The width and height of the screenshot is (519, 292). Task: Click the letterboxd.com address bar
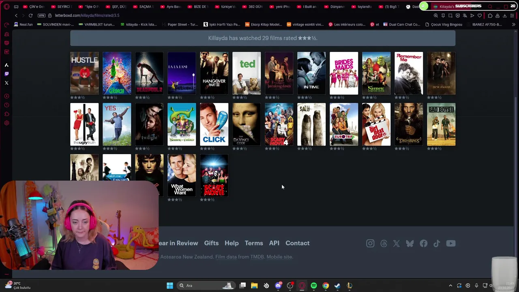[87, 15]
